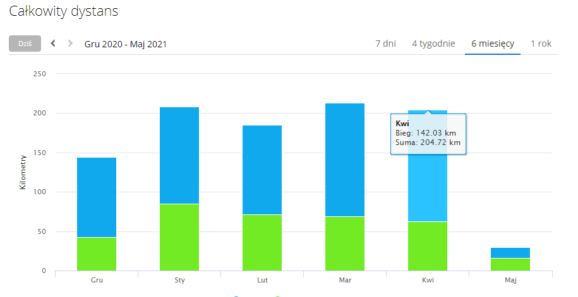Select the green segment of the Gru bar
This screenshot has height=297, width=578.
[x=97, y=254]
